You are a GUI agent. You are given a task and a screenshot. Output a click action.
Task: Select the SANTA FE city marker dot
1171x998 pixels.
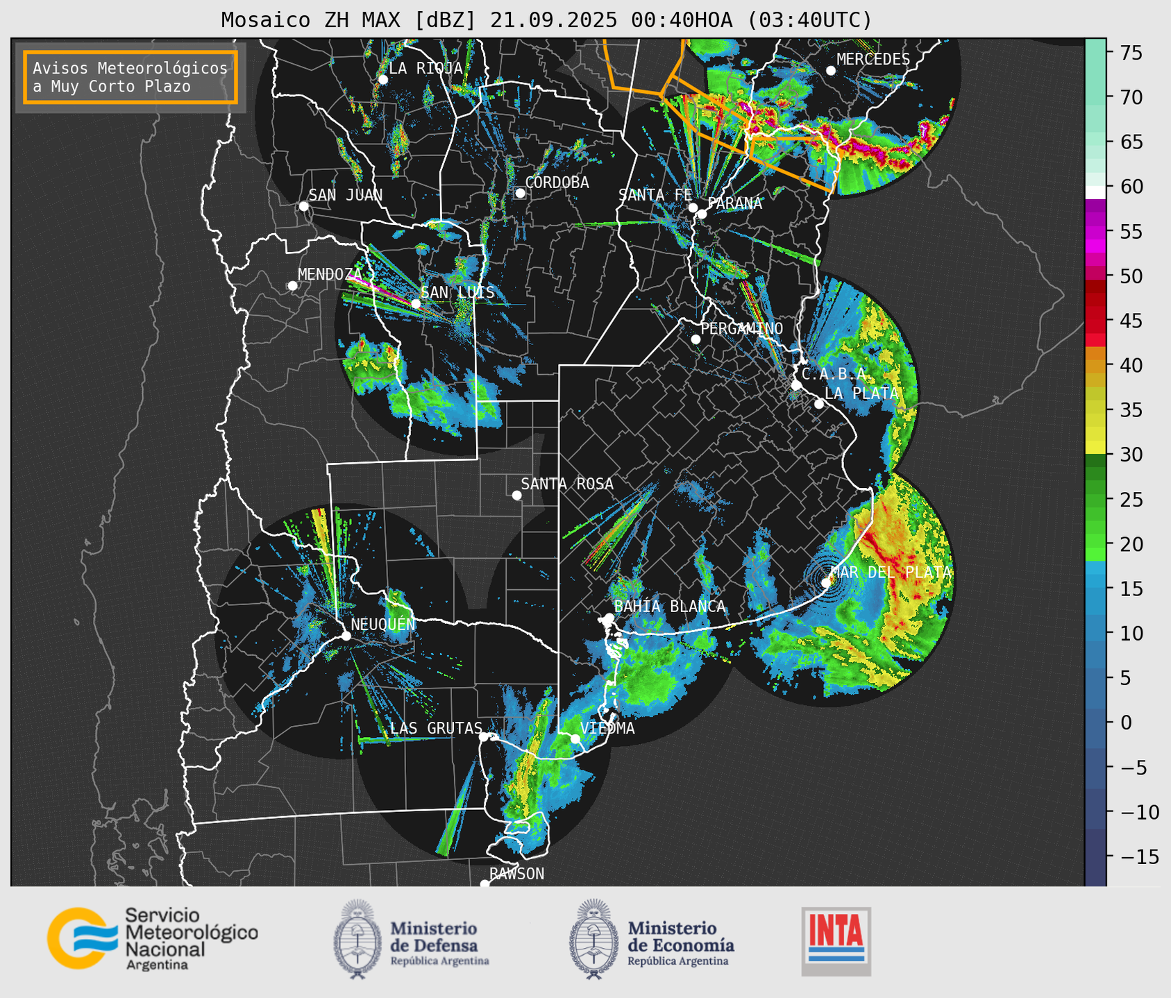(693, 208)
